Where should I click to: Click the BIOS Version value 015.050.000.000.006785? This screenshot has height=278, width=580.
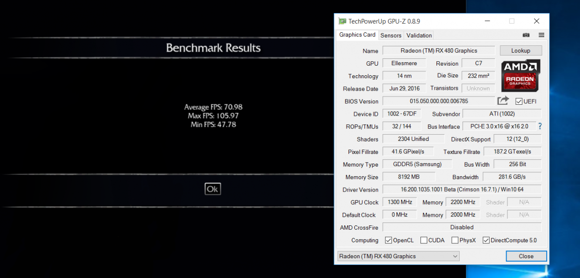click(439, 101)
